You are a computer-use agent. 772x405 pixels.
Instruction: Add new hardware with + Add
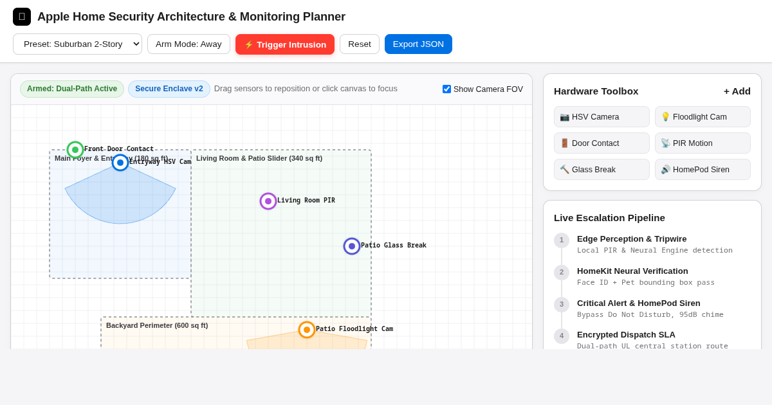click(x=737, y=91)
